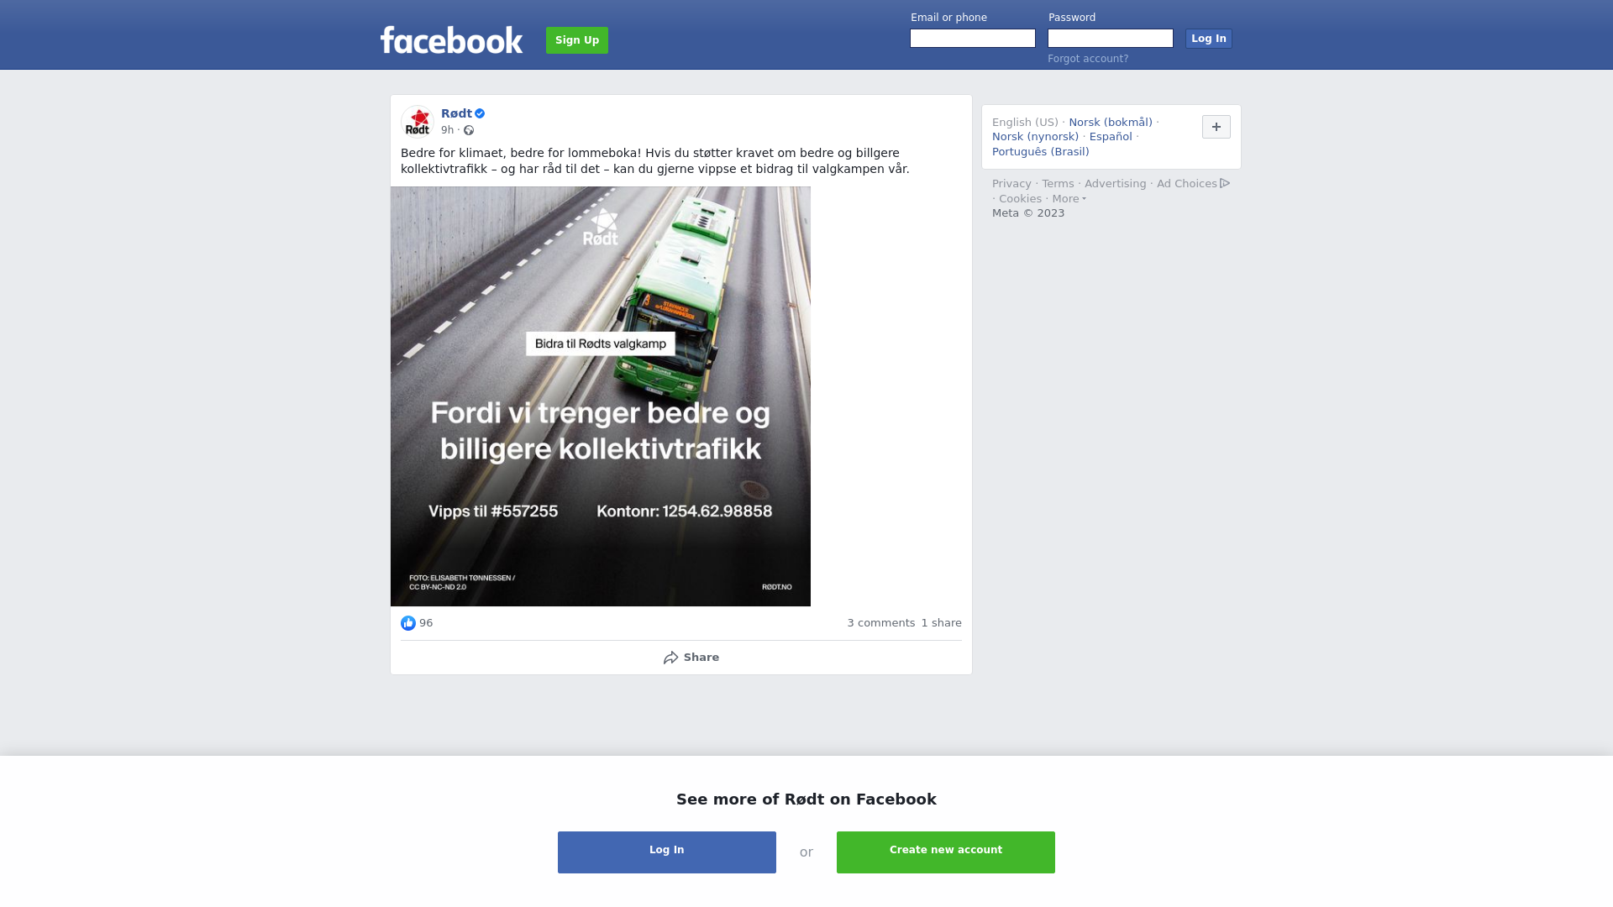Viewport: 1613px width, 907px height.
Task: Open the plus button for more languages
Action: click(x=1216, y=127)
